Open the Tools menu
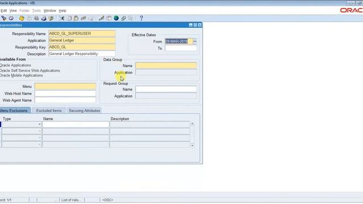363x204 pixels. point(36,11)
